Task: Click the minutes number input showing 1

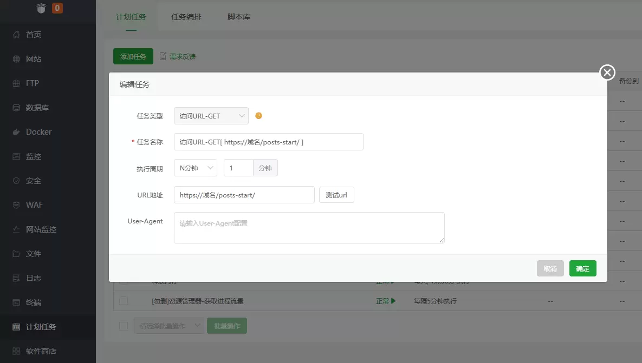Action: tap(239, 168)
